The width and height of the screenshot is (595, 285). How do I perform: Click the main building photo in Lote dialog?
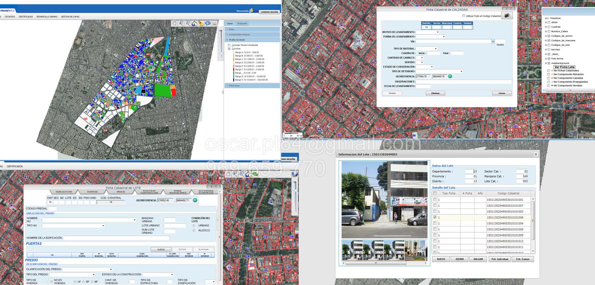(384, 200)
